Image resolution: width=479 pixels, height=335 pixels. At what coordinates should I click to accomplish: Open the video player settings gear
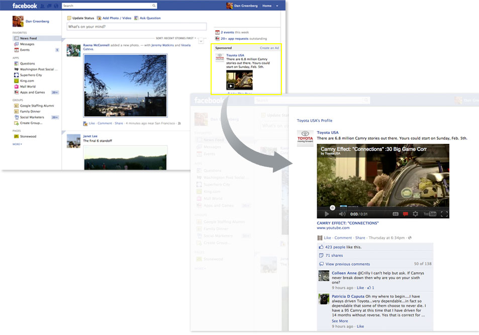pyautogui.click(x=415, y=214)
